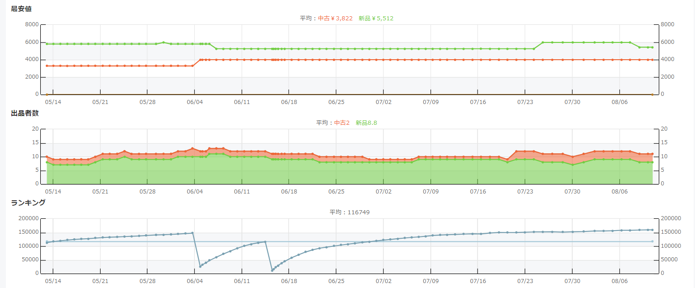The height and width of the screenshot is (288, 695).
Task: Click the green price spike point after 05/28
Action: coord(164,42)
